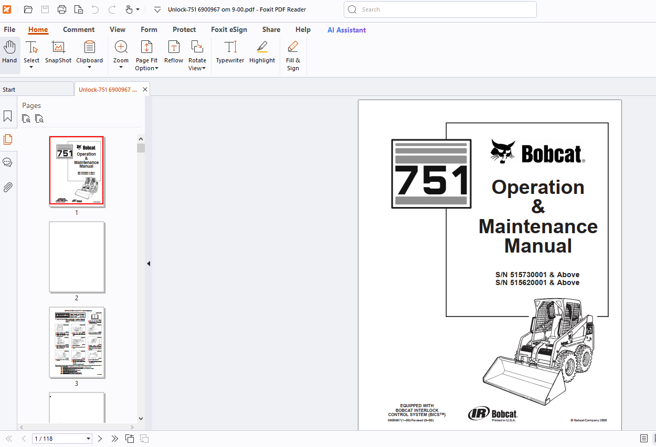
Task: Switch to the View ribbon tab
Action: click(118, 30)
